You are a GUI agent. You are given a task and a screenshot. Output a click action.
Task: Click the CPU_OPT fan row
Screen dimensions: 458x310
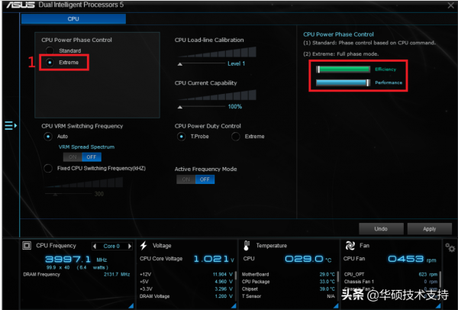[x=391, y=274]
